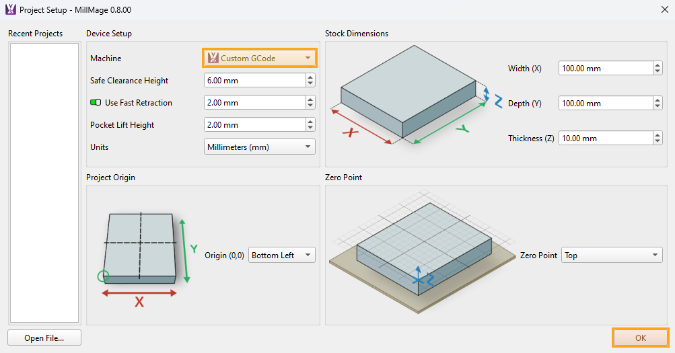
Task: Click the MillMage app icon in title bar
Action: pos(11,10)
